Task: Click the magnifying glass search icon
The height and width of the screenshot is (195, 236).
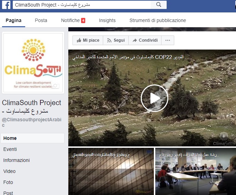Action: point(159,5)
